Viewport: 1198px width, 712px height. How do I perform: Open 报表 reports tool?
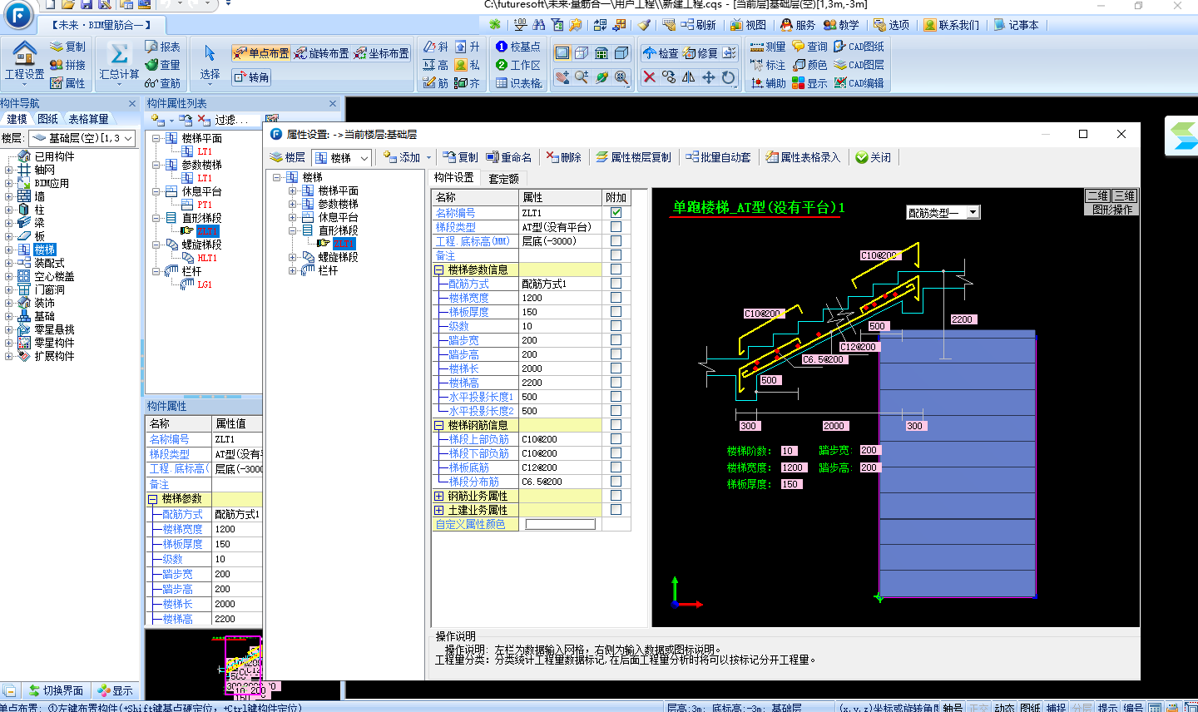162,47
